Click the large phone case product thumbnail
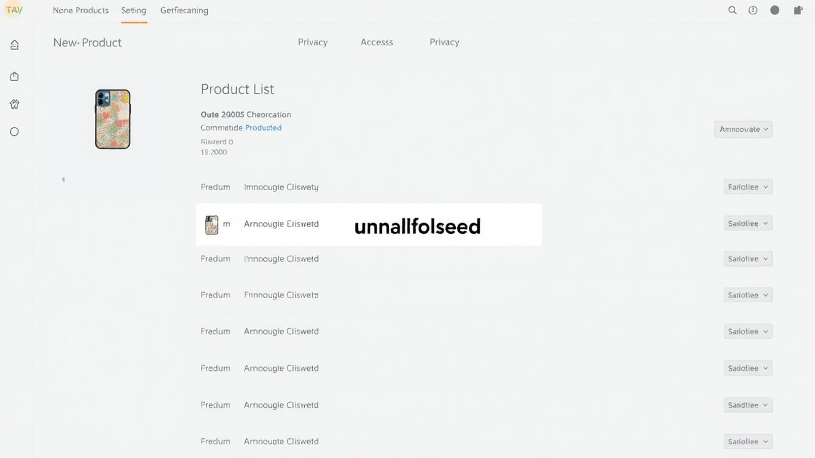The image size is (815, 458). [113, 119]
